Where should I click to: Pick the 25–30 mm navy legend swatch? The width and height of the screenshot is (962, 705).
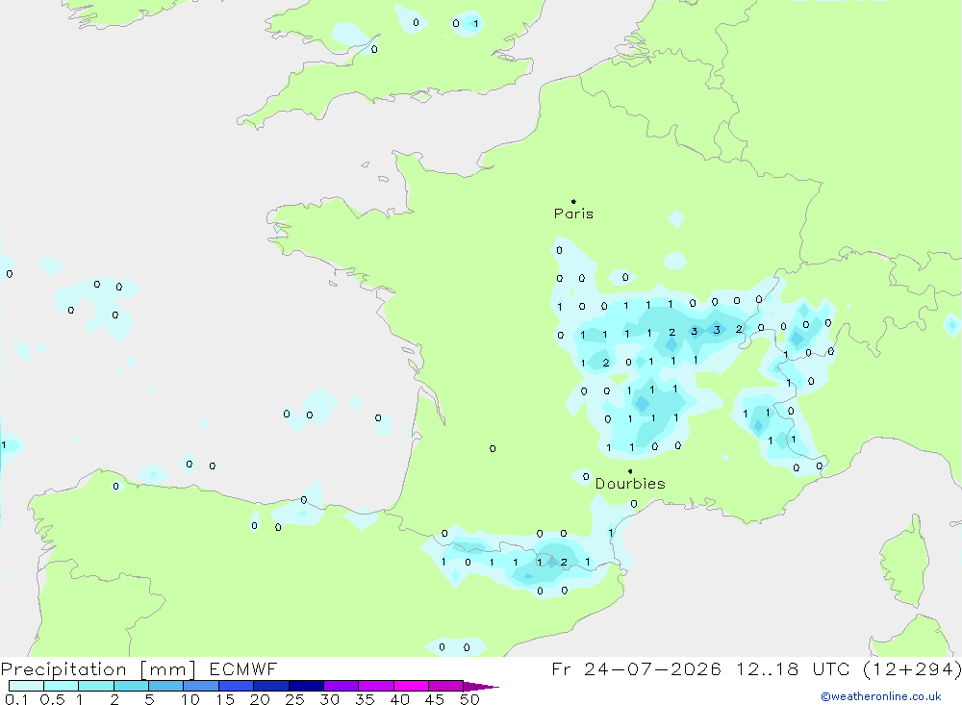[306, 686]
